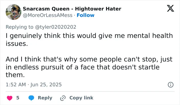This screenshot has height=105, width=180.
Task: Visit the @MoreOrLessAMess handle
Action: (48, 15)
